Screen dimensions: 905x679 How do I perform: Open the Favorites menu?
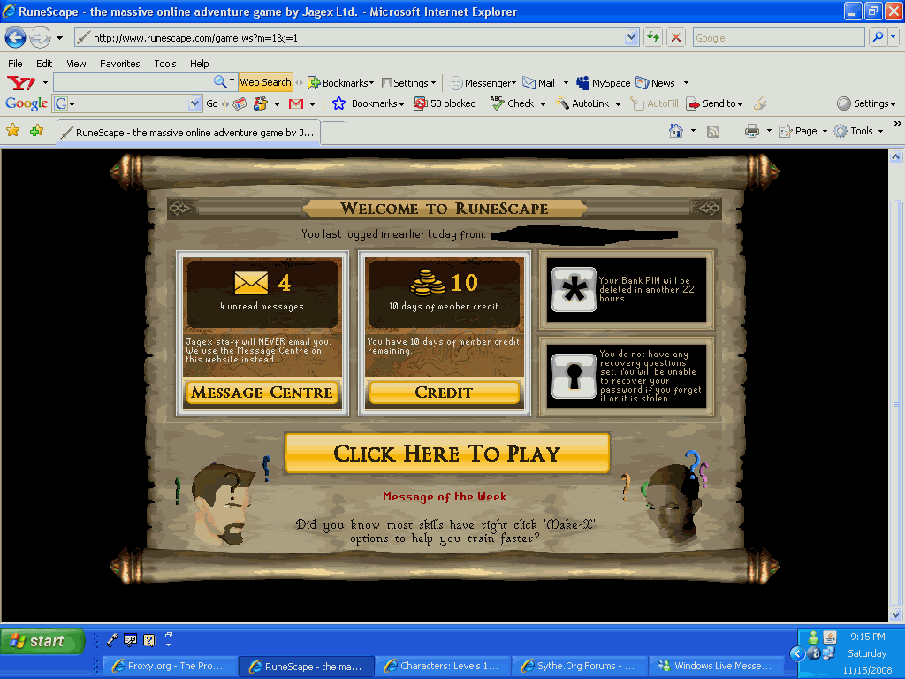click(x=119, y=64)
